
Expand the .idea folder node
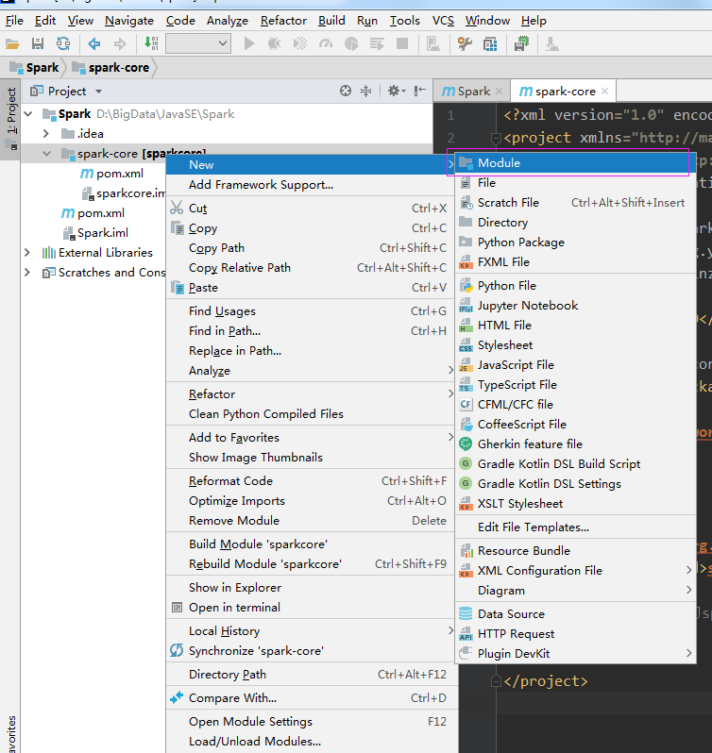tap(45, 134)
